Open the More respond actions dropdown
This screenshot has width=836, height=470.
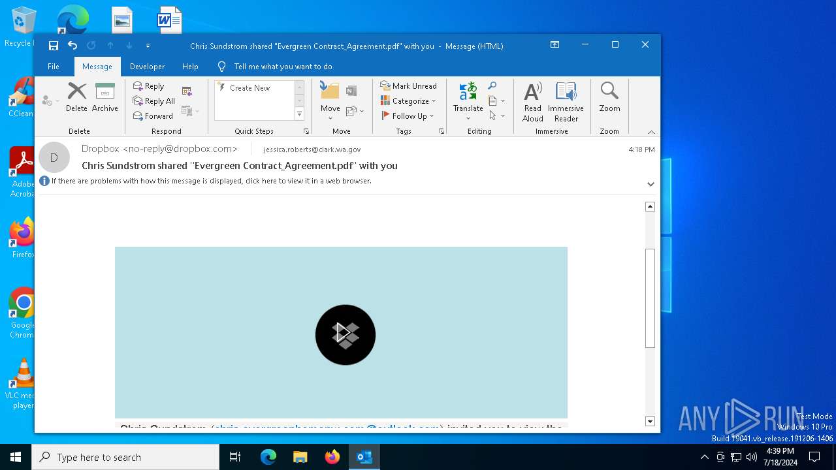tap(190, 111)
